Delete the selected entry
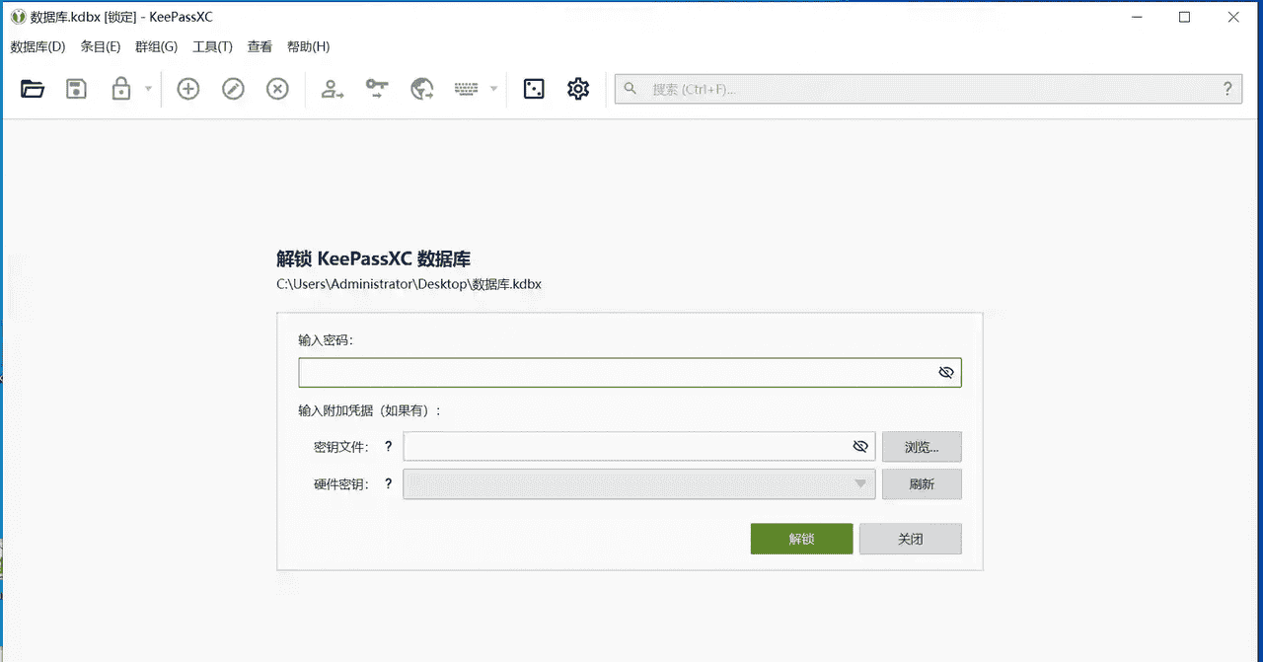 click(277, 89)
